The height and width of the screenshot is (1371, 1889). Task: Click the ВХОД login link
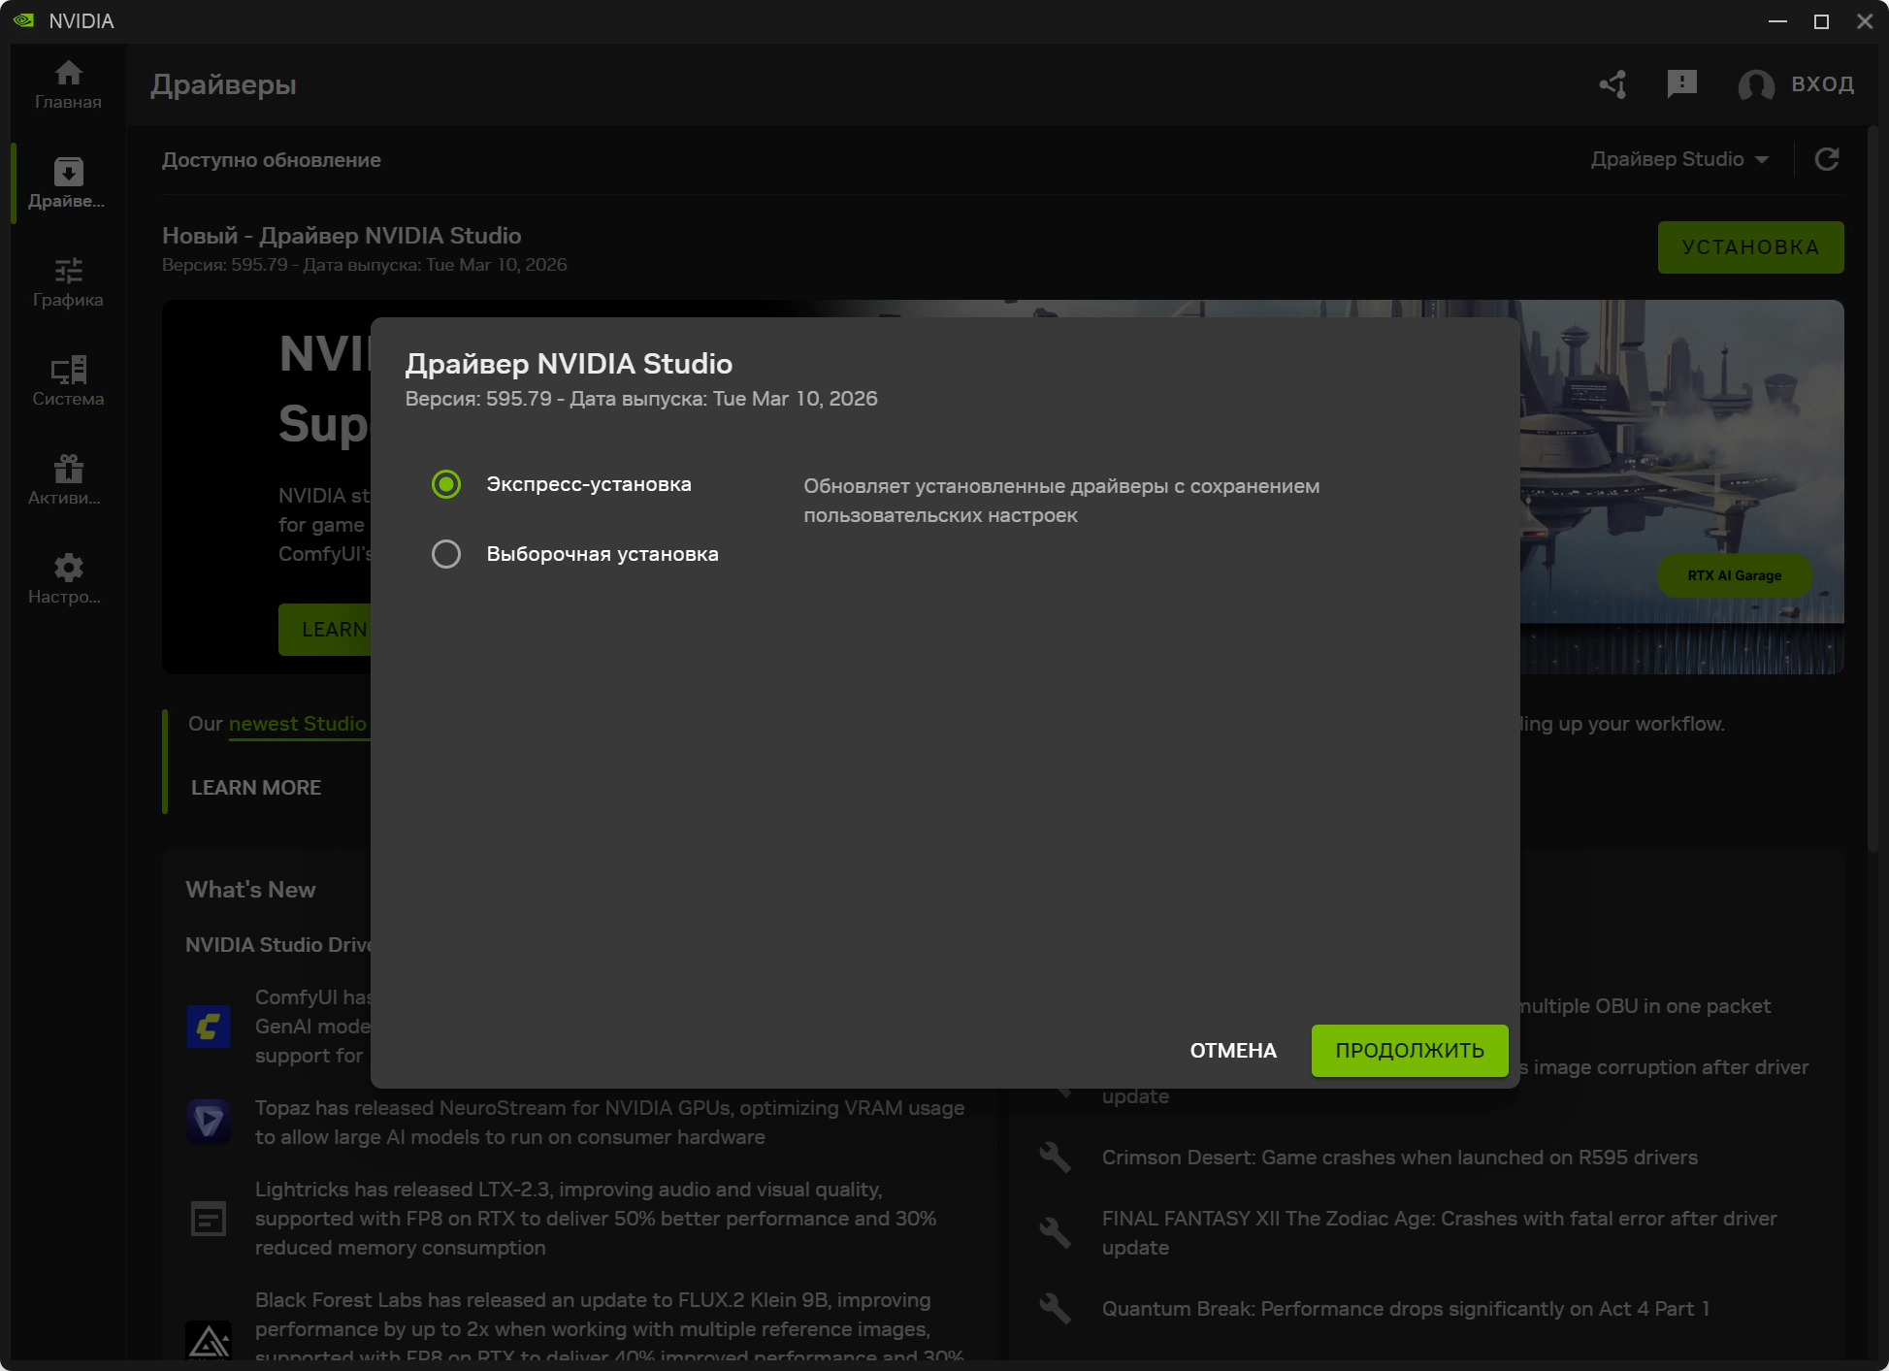pyautogui.click(x=1822, y=84)
